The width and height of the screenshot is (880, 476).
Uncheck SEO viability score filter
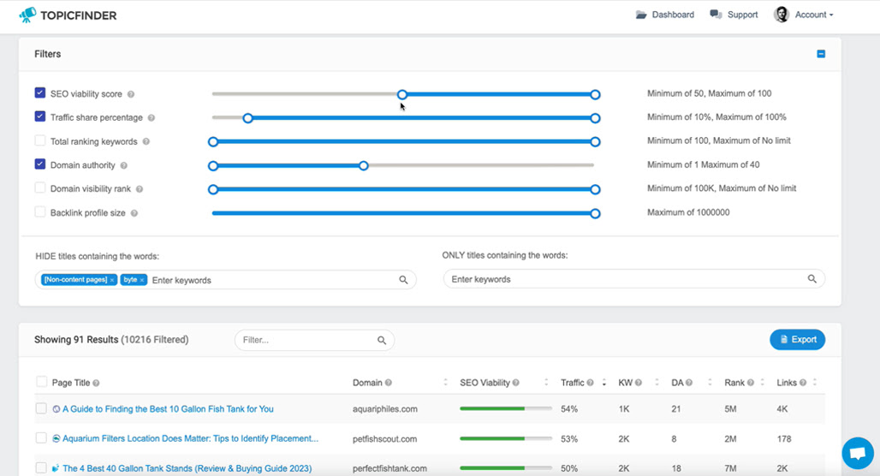(40, 92)
